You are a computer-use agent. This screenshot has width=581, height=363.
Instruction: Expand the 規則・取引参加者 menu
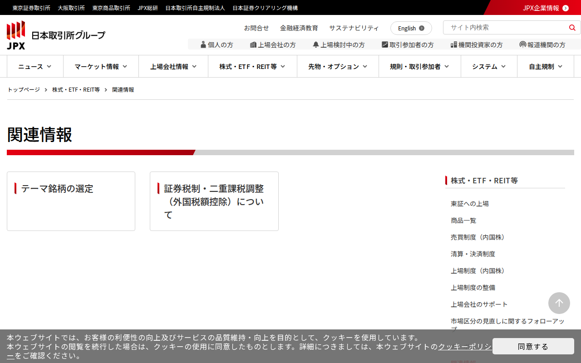(420, 66)
